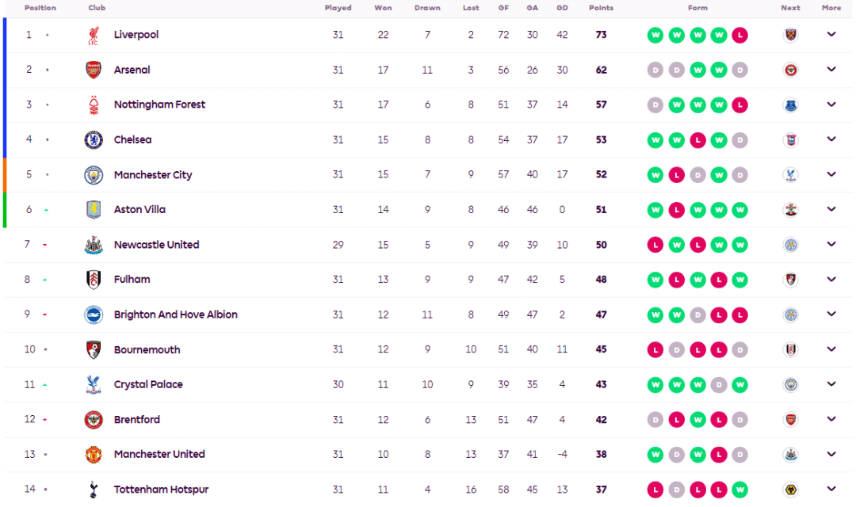
Task: Select the Form column header
Action: pos(697,8)
